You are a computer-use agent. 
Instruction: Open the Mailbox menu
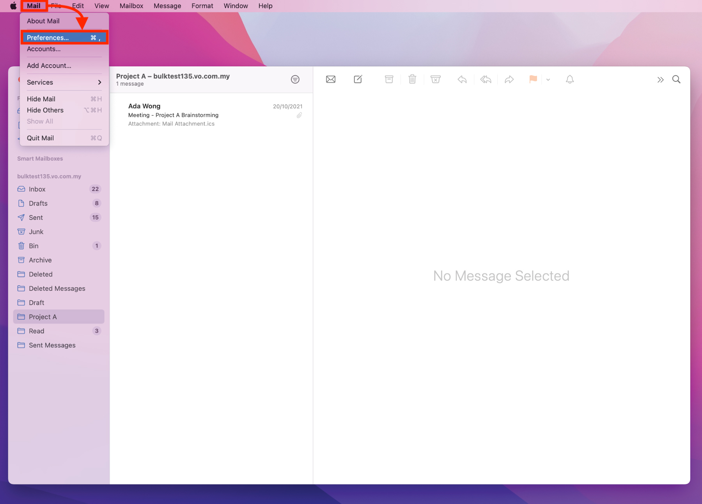pyautogui.click(x=131, y=6)
